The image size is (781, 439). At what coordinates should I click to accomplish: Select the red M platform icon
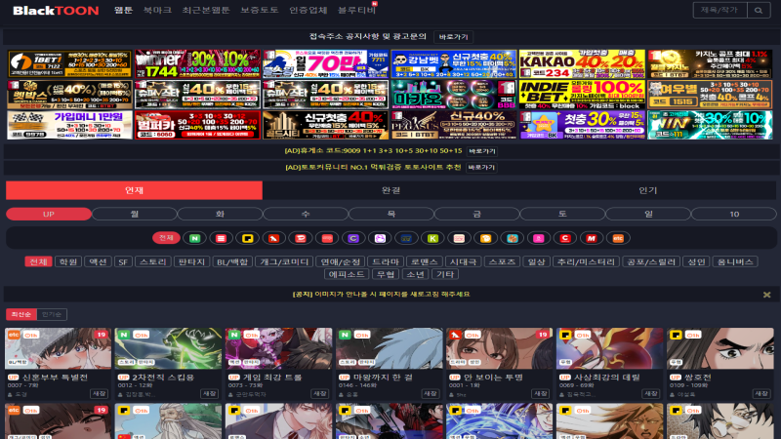[591, 238]
